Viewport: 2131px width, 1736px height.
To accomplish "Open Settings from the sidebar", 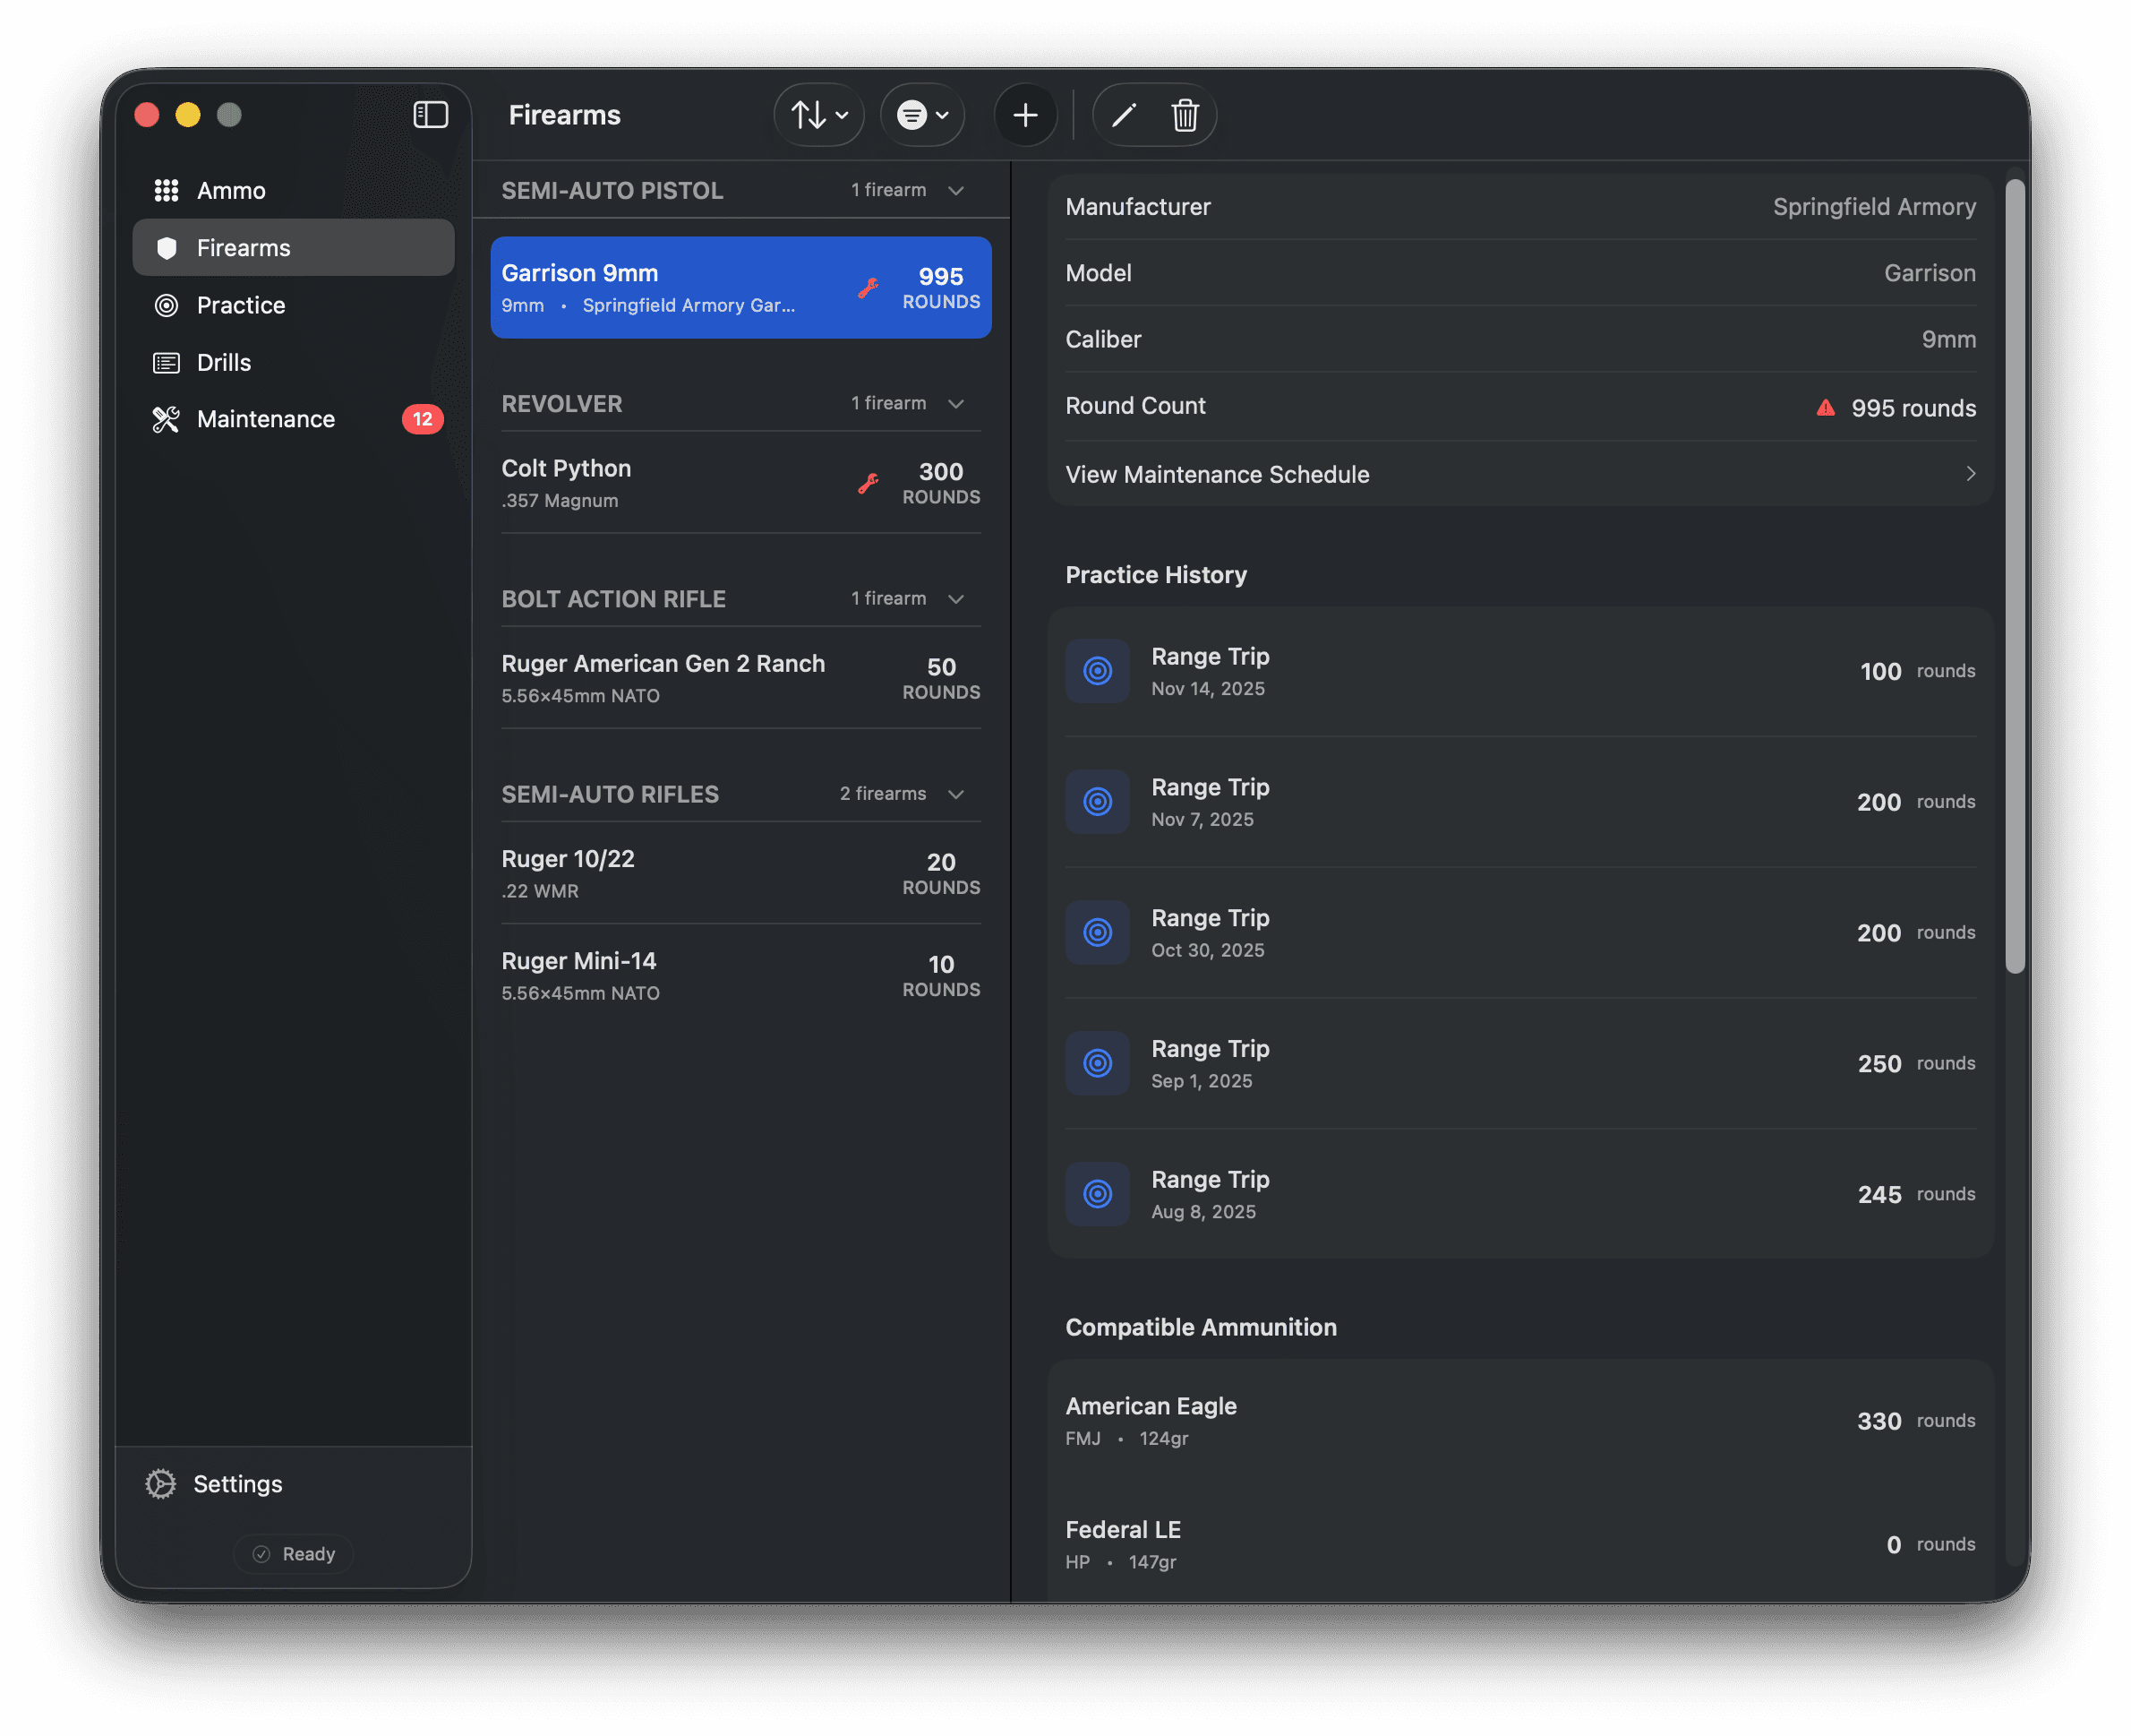I will pos(238,1484).
